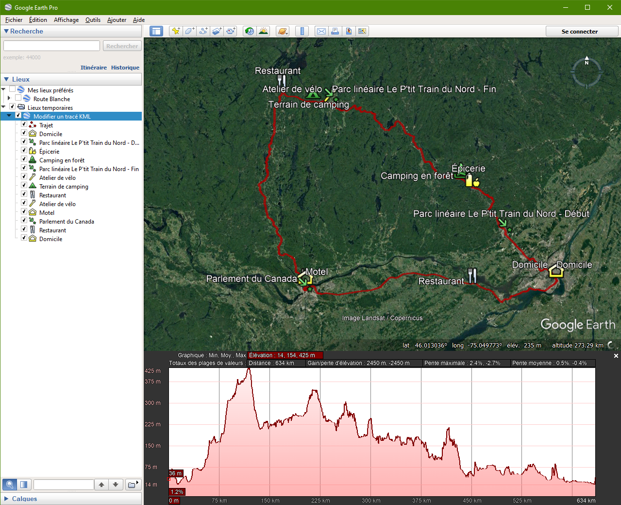Collapse the Recherche panel
The width and height of the screenshot is (621, 505).
click(x=6, y=31)
